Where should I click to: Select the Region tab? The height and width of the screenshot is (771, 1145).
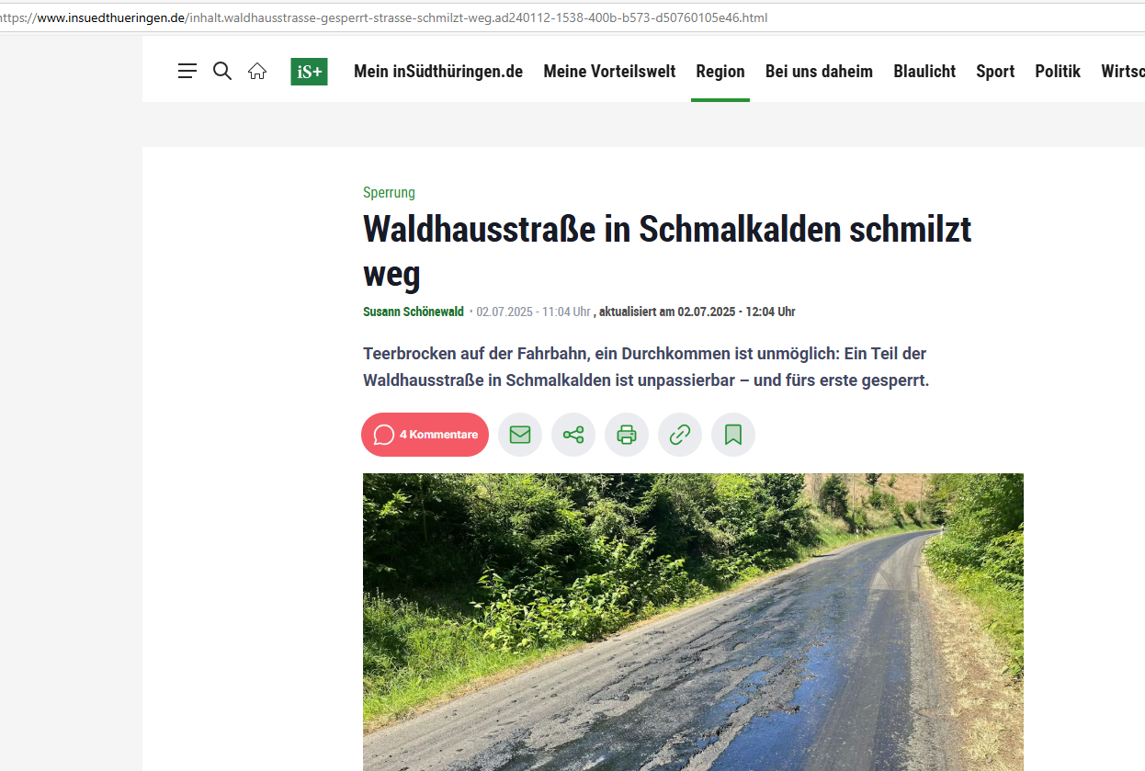click(x=720, y=72)
